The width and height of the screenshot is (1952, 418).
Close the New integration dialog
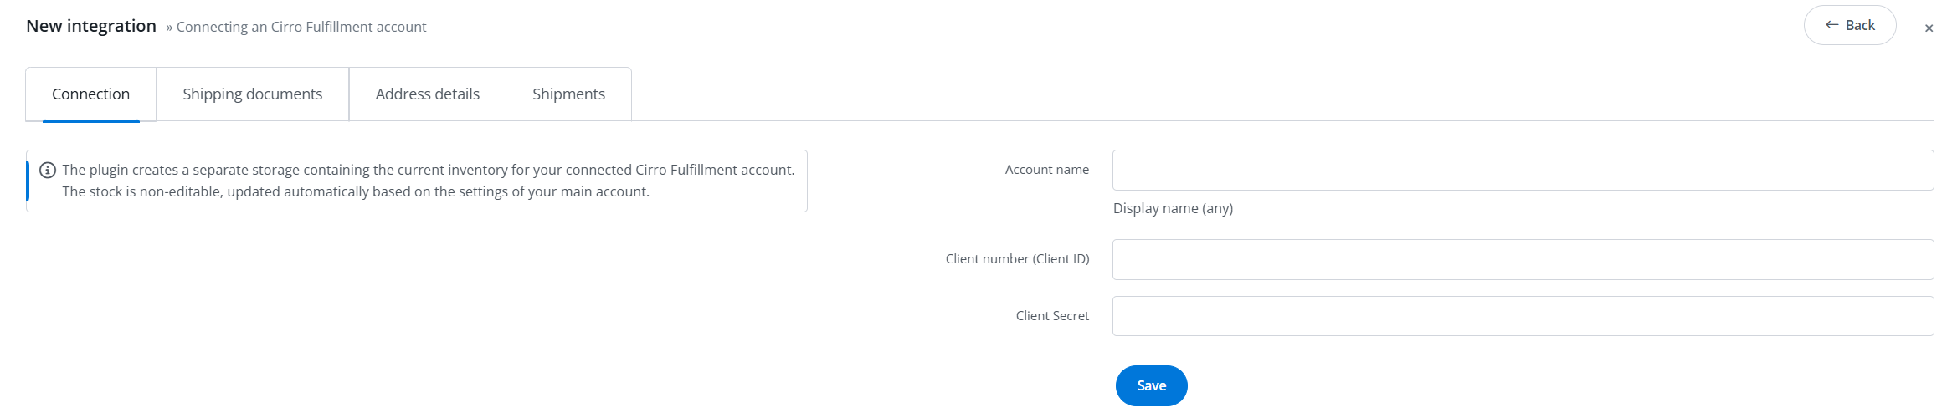tap(1929, 28)
